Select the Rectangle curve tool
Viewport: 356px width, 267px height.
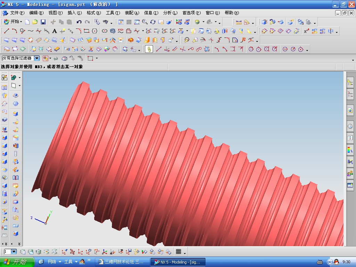point(87,31)
